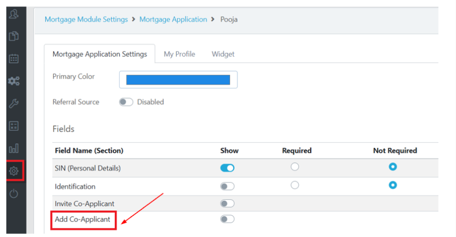Select Required radio for SIN field
This screenshot has width=456, height=237.
click(x=295, y=167)
